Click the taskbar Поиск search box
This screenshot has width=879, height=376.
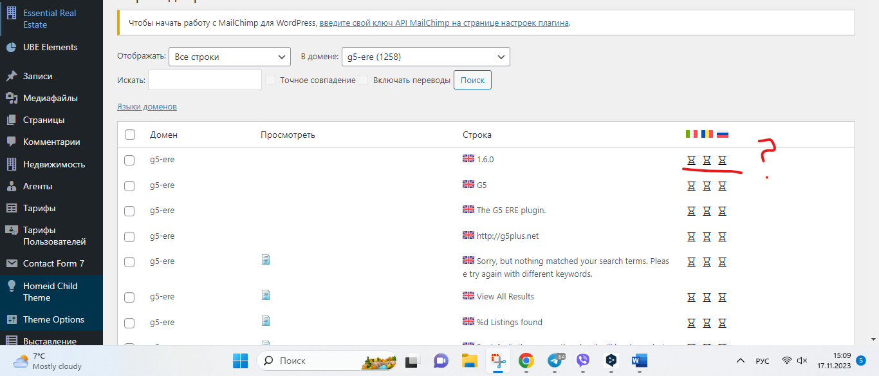[x=328, y=361]
